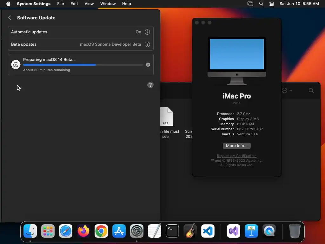Click the macOS version Ventura 13.4
Screen dimensions: 325x244
pos(247,134)
